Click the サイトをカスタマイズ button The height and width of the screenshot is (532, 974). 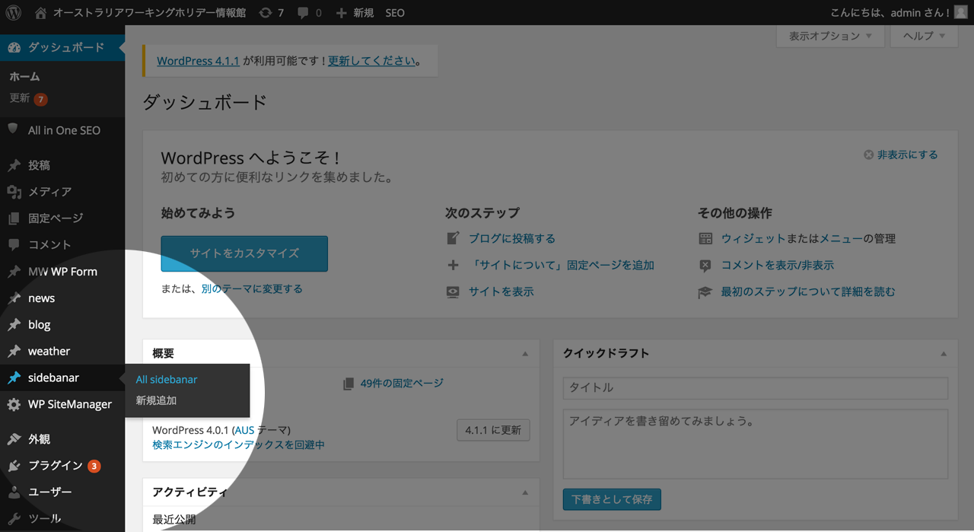pyautogui.click(x=244, y=253)
